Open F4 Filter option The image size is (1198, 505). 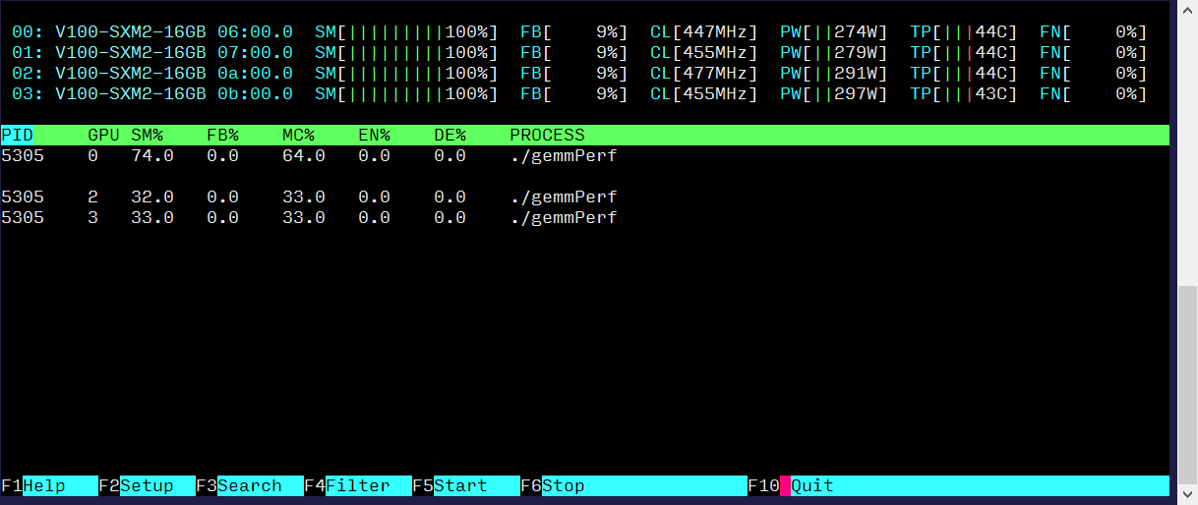[x=358, y=485]
